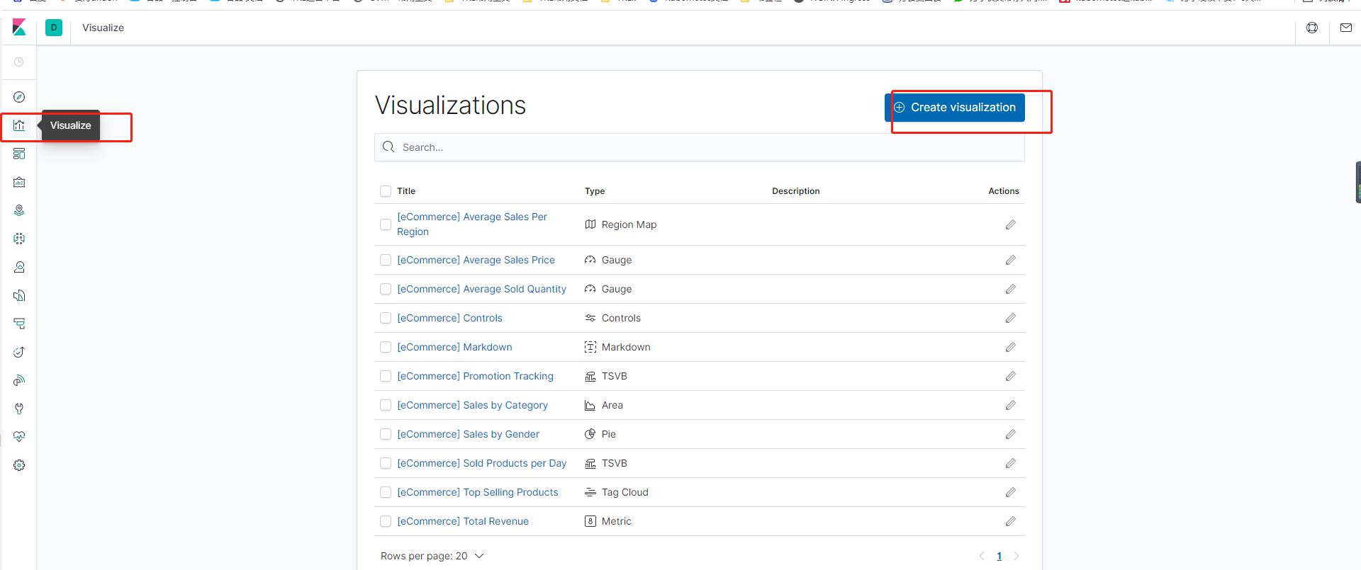This screenshot has height=570, width=1361.
Task: Open Discover from the compass sidebar icon
Action: pyautogui.click(x=19, y=97)
